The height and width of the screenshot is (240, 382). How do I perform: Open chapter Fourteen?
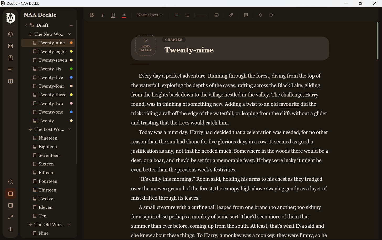click(48, 181)
